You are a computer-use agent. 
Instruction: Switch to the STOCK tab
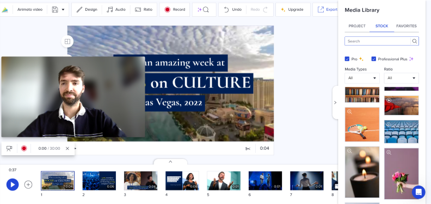(x=381, y=26)
